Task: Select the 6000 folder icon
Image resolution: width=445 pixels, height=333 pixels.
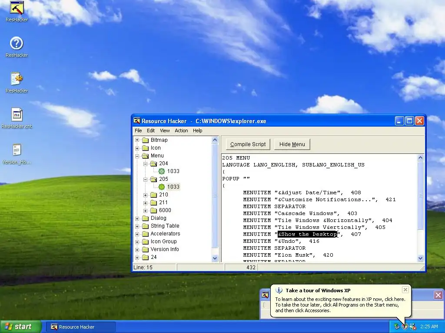Action: [153, 210]
